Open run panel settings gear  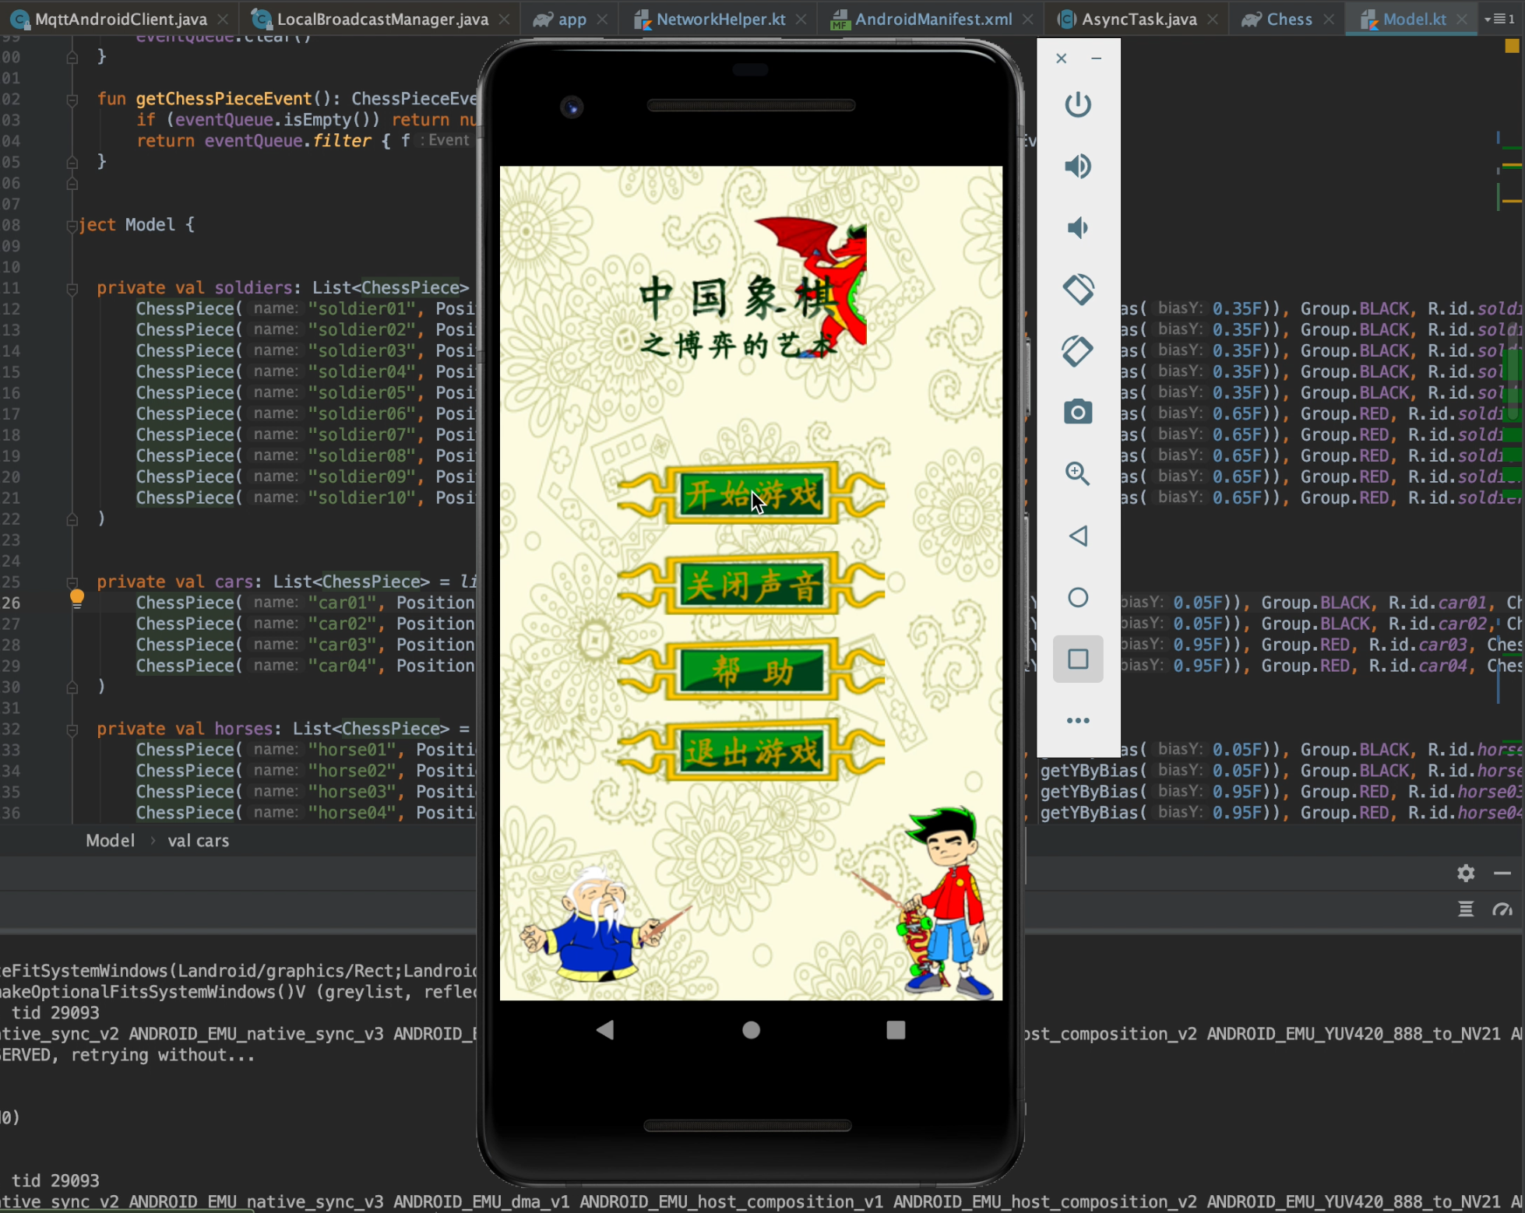pos(1466,873)
